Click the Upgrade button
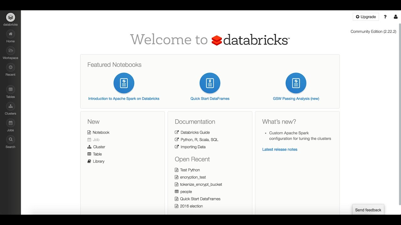This screenshot has height=225, width=401. pos(366,17)
